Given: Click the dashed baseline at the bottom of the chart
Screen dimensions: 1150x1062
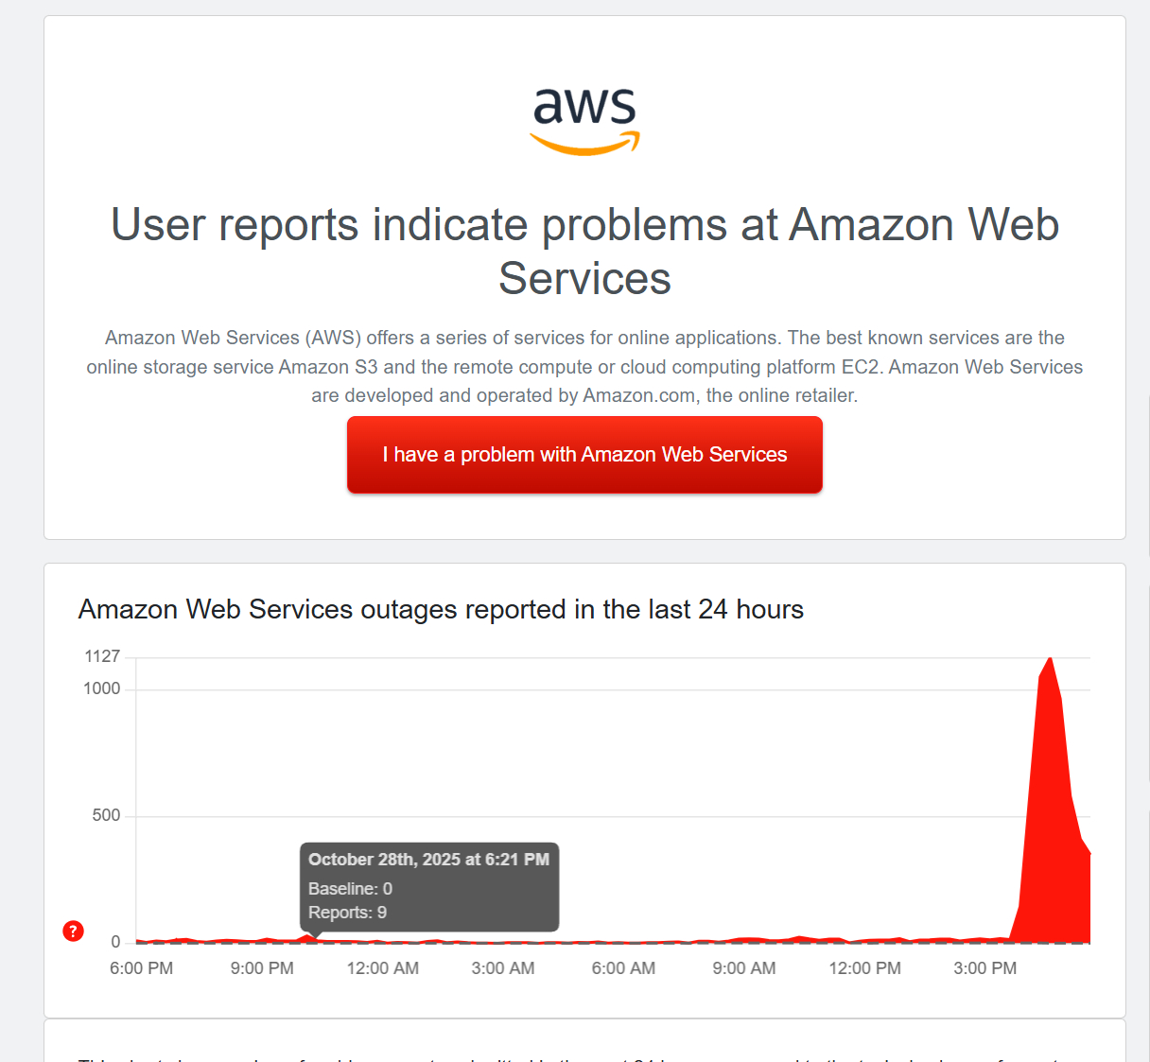Looking at the screenshot, I should [662, 941].
